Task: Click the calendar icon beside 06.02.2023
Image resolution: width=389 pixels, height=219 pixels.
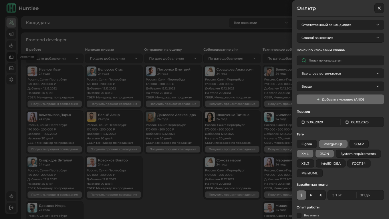Action: [347, 122]
